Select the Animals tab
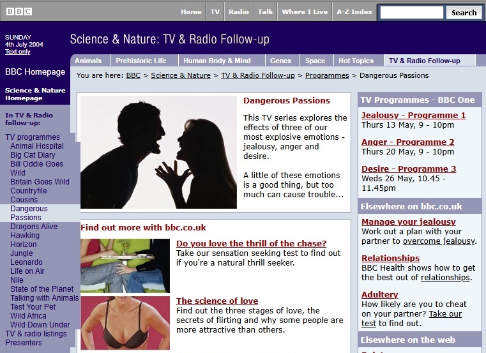 point(88,61)
